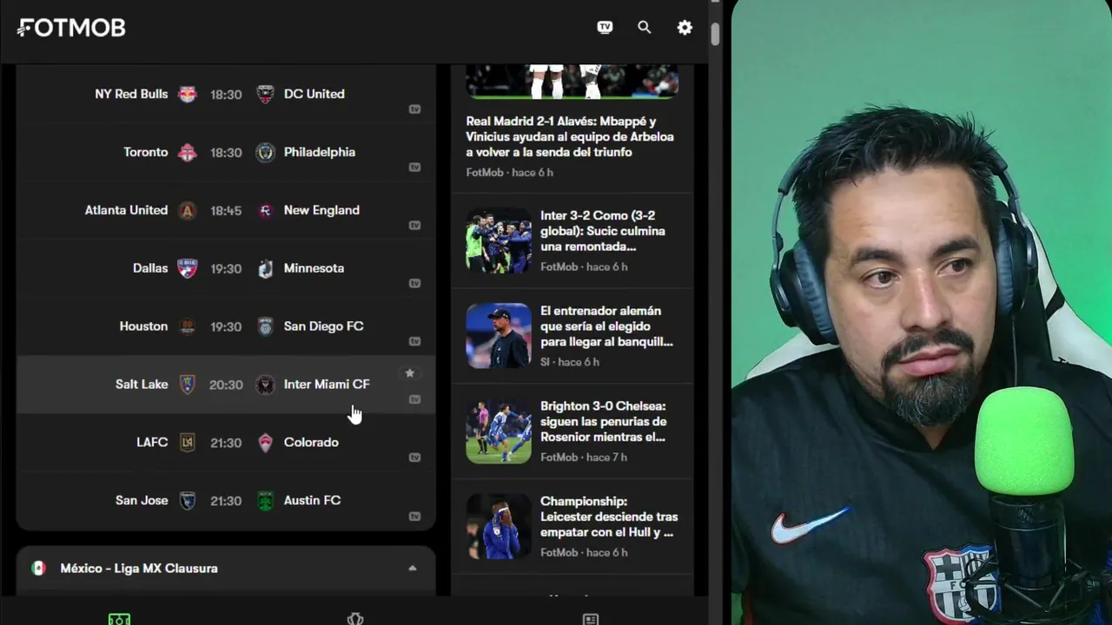Click the Leicester article thumbnail

[x=499, y=526]
